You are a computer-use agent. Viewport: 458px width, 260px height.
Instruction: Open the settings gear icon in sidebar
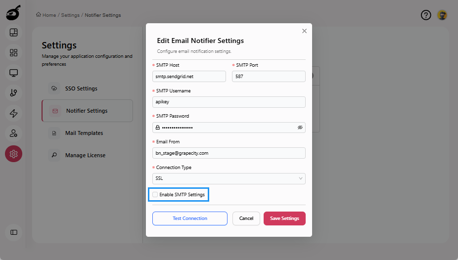tap(13, 154)
